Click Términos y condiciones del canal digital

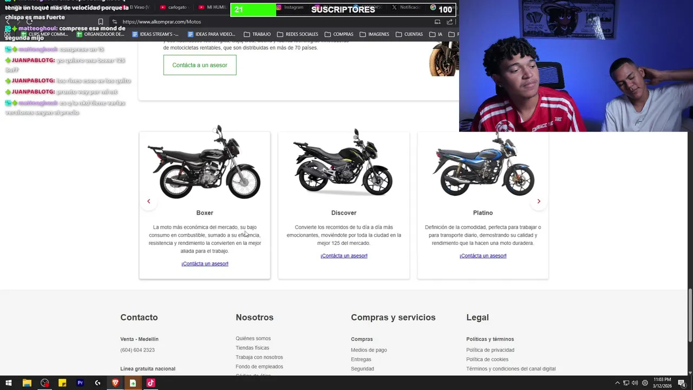tap(511, 369)
